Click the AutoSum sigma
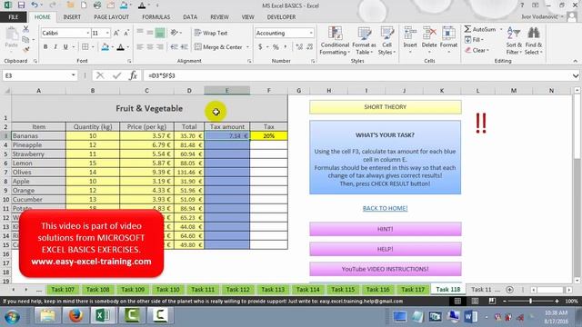Screen dimensions: 582x327 [x=467, y=29]
